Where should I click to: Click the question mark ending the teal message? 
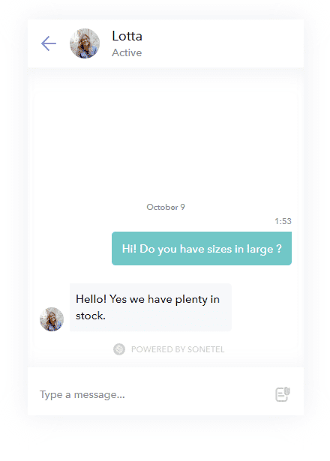pyautogui.click(x=279, y=249)
